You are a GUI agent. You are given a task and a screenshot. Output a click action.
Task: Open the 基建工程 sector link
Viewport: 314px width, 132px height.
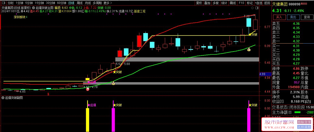tap(140, 11)
